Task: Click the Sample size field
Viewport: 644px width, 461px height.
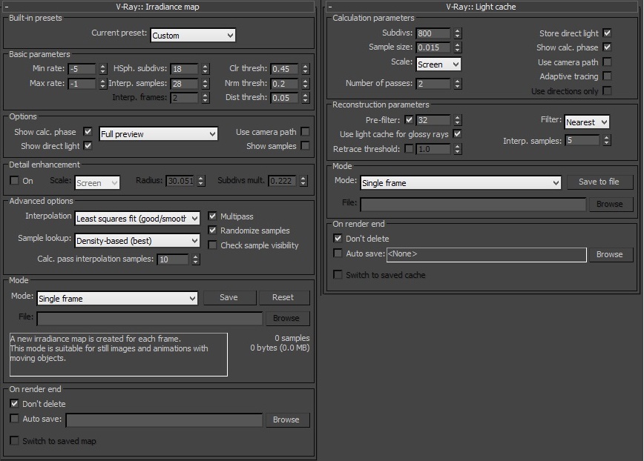Action: click(x=433, y=47)
